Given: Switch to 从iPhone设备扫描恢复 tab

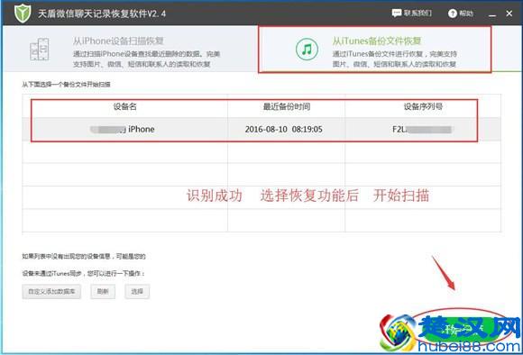Looking at the screenshot, I should (130, 49).
